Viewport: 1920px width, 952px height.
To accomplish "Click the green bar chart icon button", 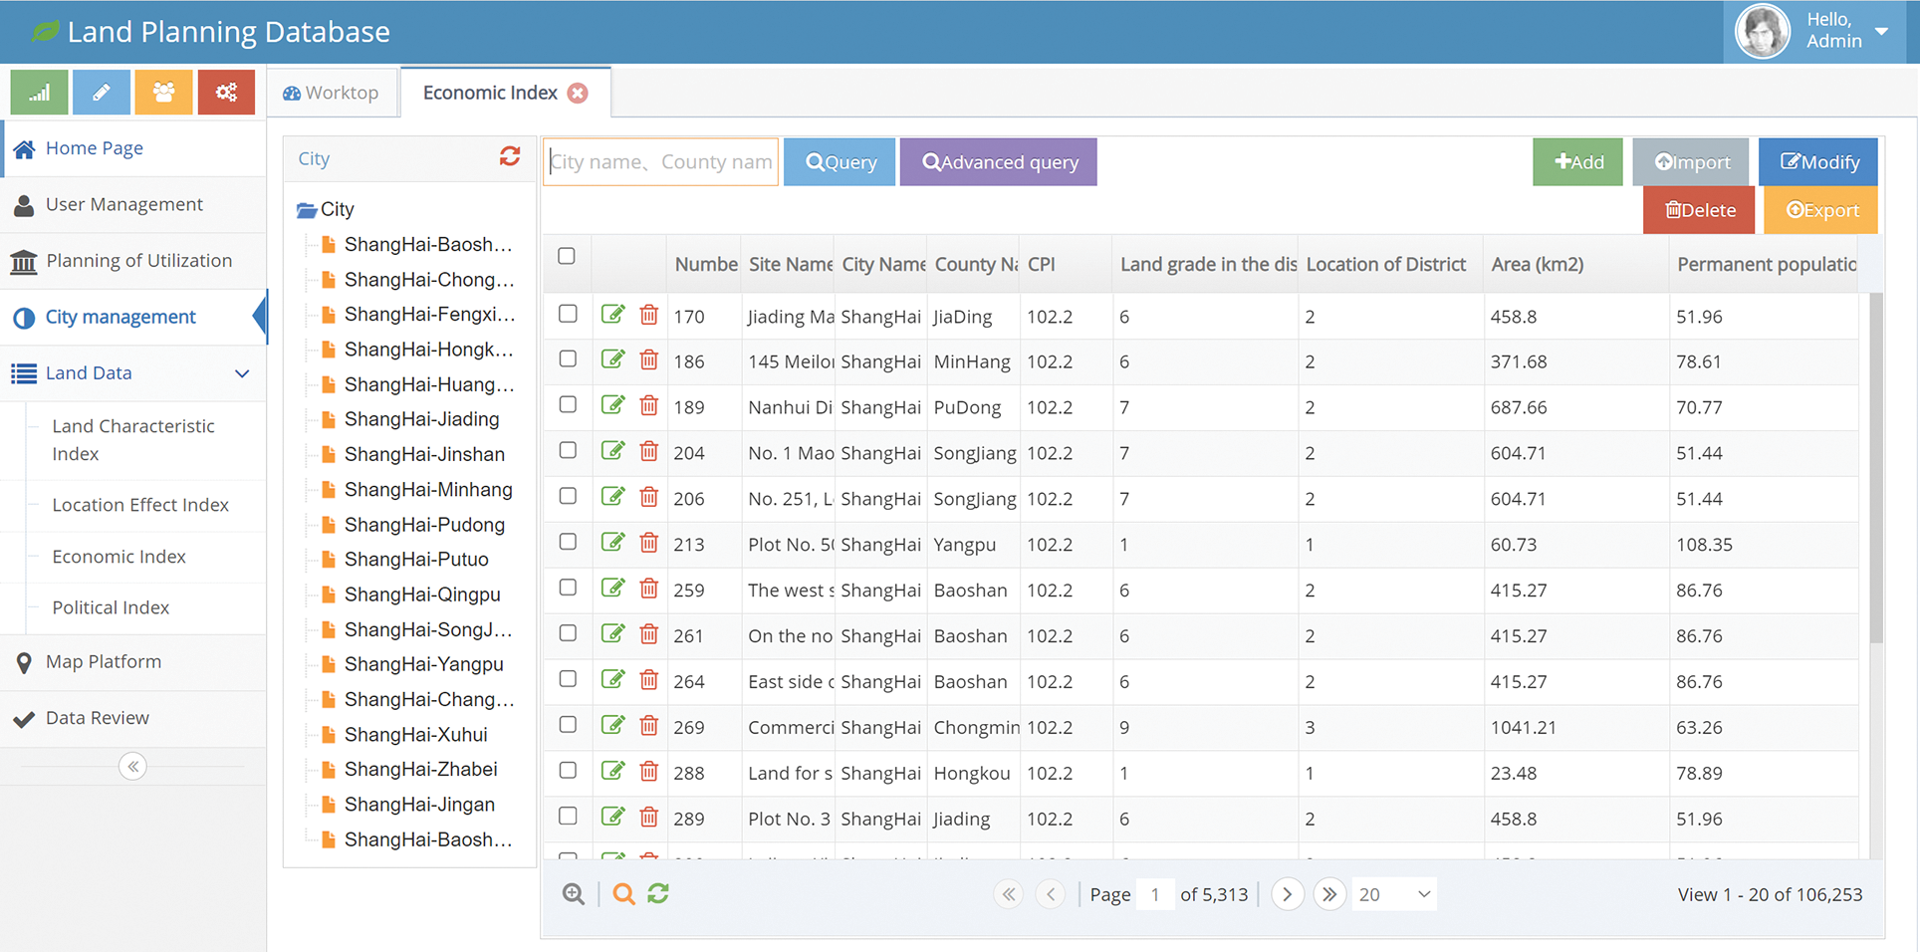I will click(x=39, y=93).
